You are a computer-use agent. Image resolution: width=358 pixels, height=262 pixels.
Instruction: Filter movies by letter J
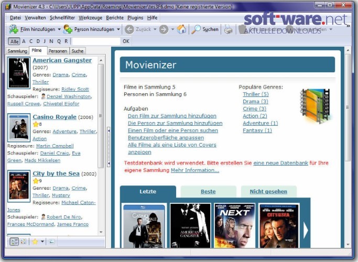point(45,41)
